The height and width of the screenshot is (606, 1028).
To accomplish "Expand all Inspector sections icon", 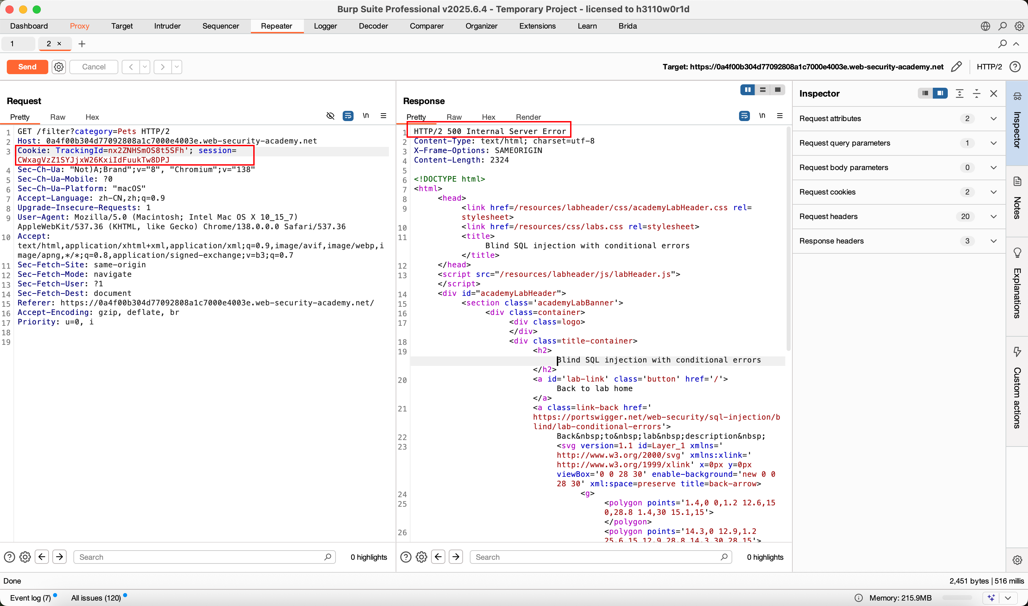I will click(x=959, y=94).
